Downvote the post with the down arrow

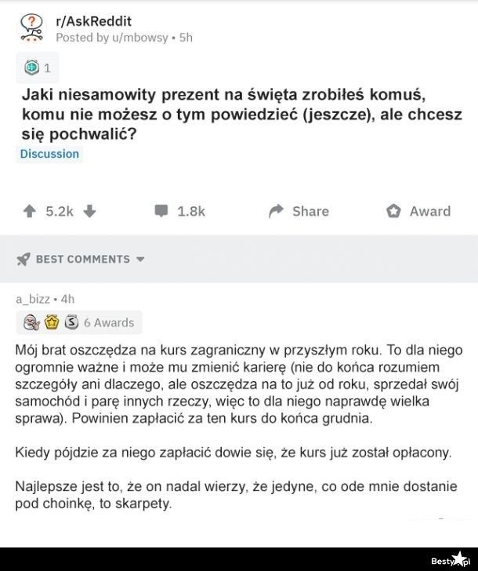coord(89,210)
